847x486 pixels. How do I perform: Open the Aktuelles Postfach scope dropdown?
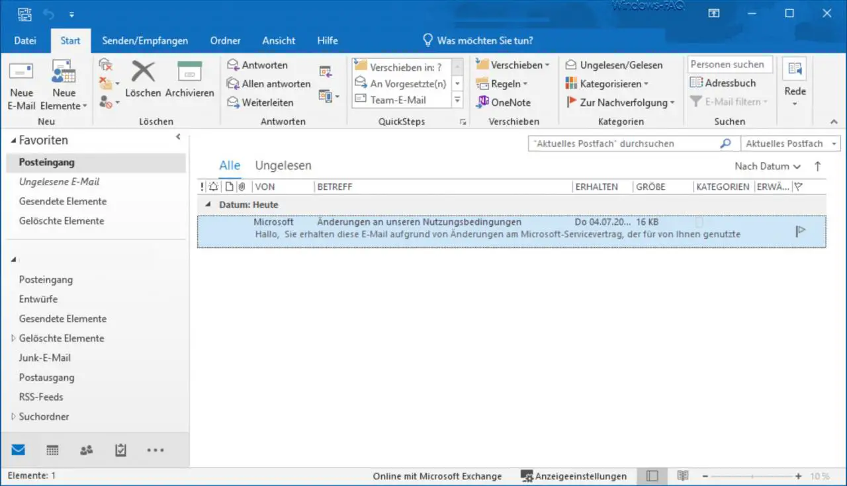[789, 143]
